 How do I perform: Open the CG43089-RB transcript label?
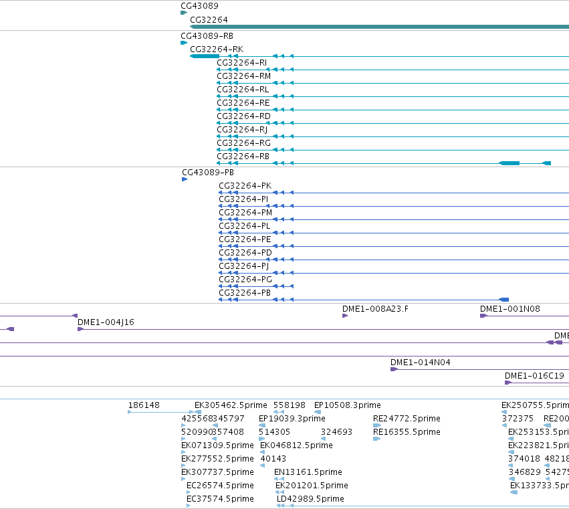(207, 36)
